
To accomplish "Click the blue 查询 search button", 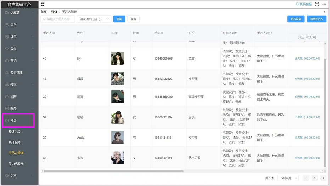I will [119, 19].
